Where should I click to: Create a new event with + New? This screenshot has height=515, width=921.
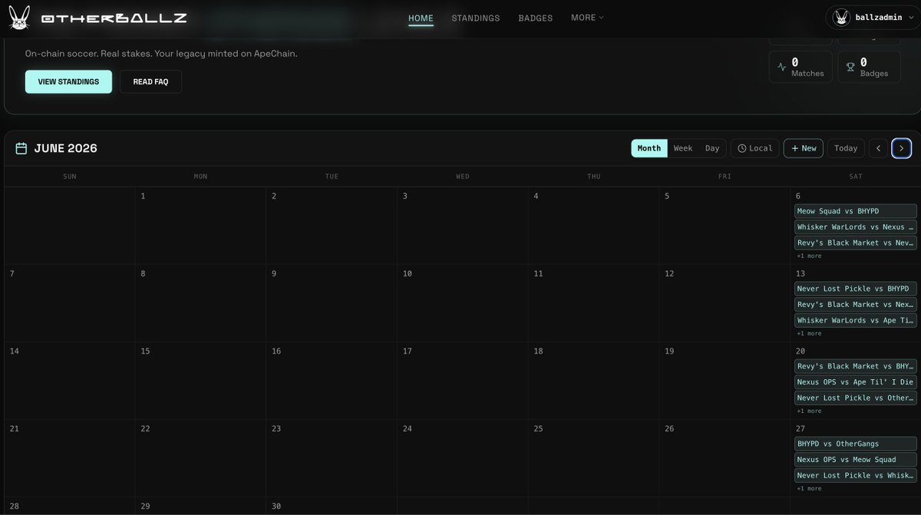point(804,148)
